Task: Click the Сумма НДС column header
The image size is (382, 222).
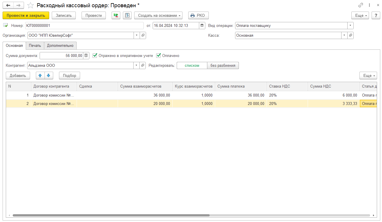Action: click(x=334, y=86)
